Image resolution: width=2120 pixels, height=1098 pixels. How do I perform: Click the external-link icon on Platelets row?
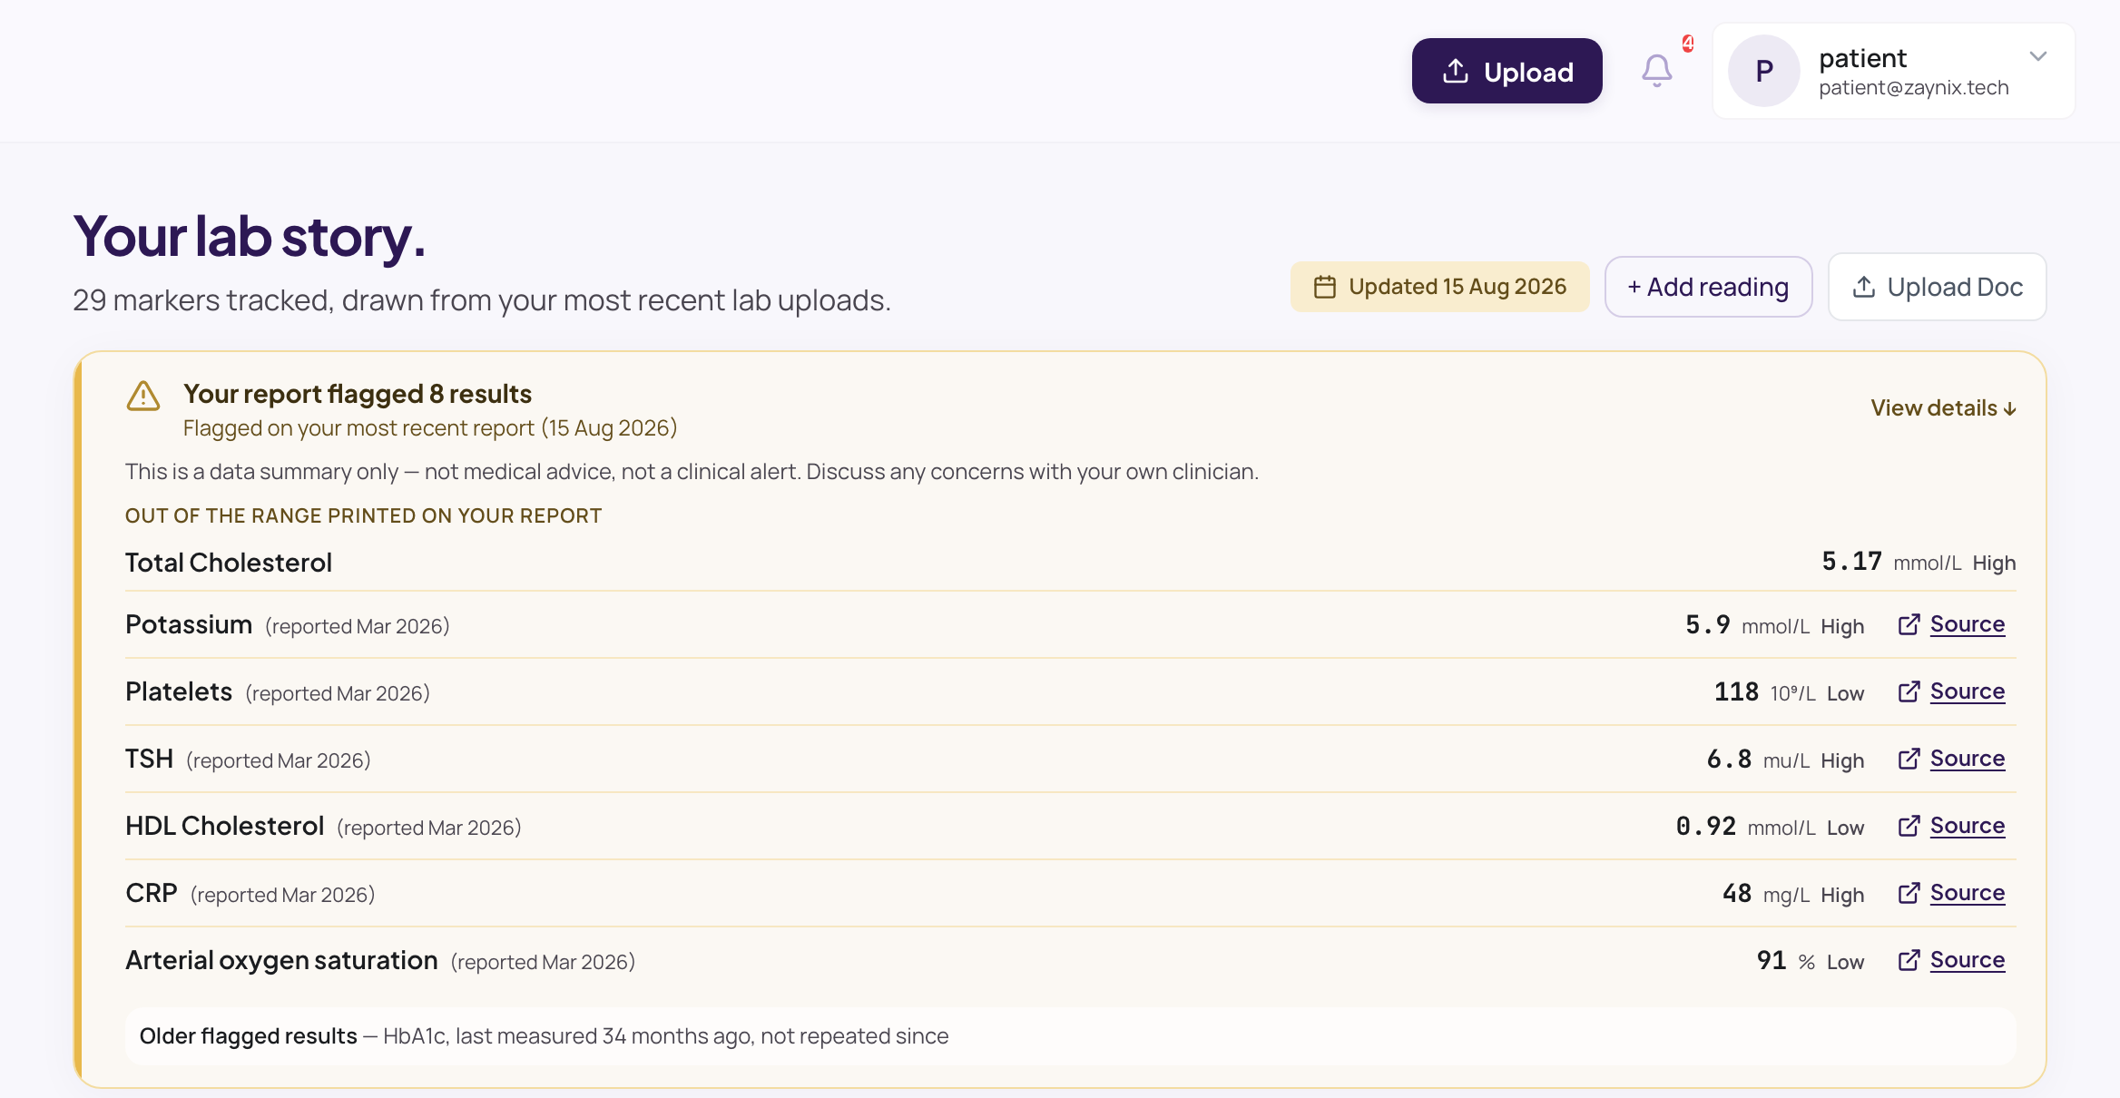click(1909, 691)
